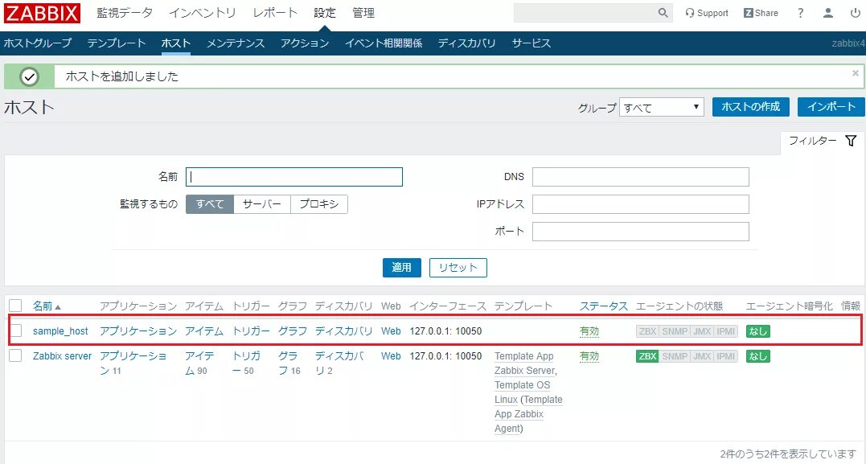Focus the 名前 filter field

click(x=294, y=177)
